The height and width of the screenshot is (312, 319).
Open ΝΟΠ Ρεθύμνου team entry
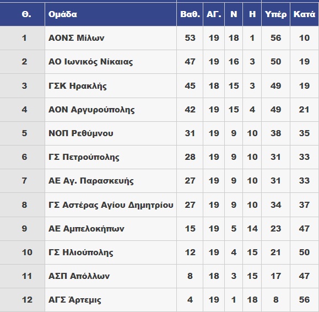click(x=80, y=133)
